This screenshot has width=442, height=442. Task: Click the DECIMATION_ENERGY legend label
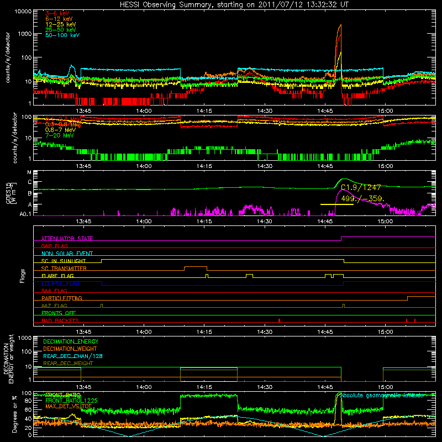pyautogui.click(x=71, y=341)
